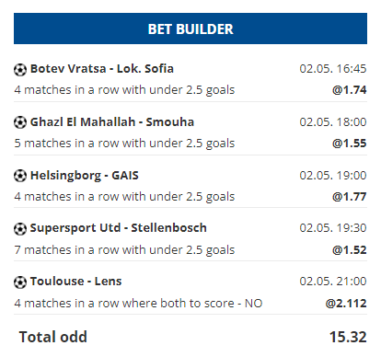Open Helsingborg - GAIS match
The width and height of the screenshot is (381, 357).
point(85,176)
